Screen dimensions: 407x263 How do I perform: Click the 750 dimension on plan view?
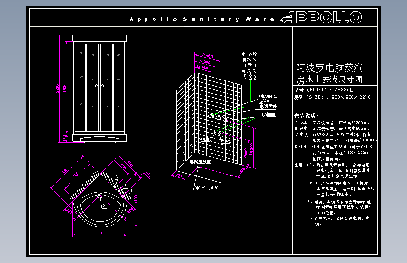tap(75, 175)
